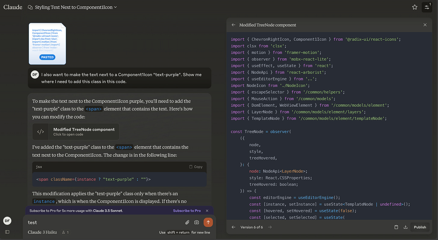Click Subscribe to Pro link
Screen dimensions: 438x240
point(187,211)
